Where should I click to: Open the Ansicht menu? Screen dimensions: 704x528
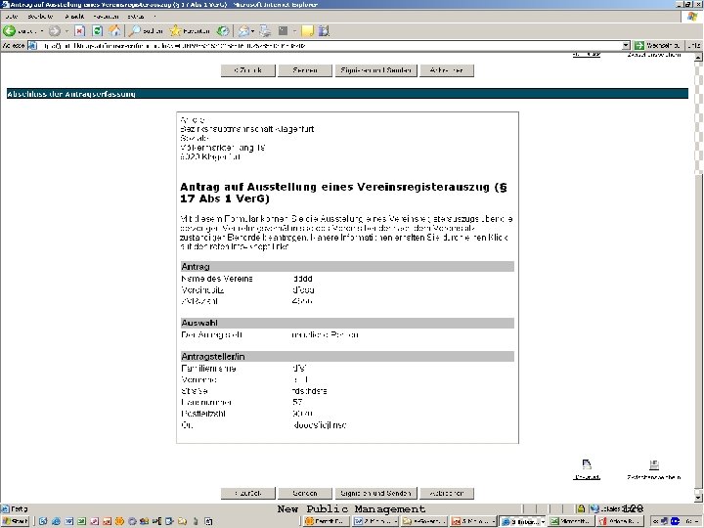click(74, 17)
